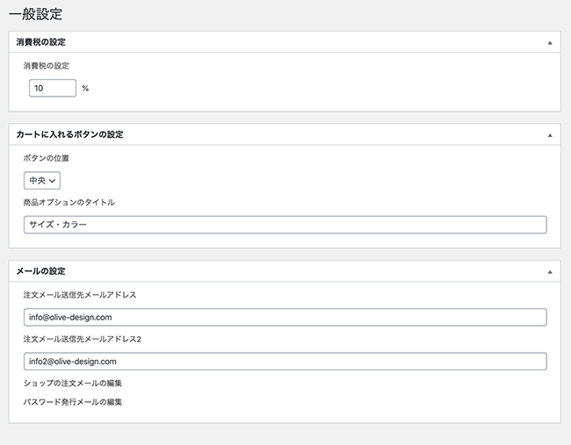Click the 注文メール送信先メールアドレス2 label

click(x=82, y=339)
